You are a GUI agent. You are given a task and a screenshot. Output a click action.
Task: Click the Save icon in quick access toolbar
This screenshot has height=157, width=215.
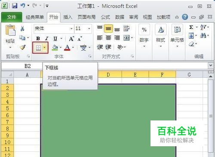point(15,6)
